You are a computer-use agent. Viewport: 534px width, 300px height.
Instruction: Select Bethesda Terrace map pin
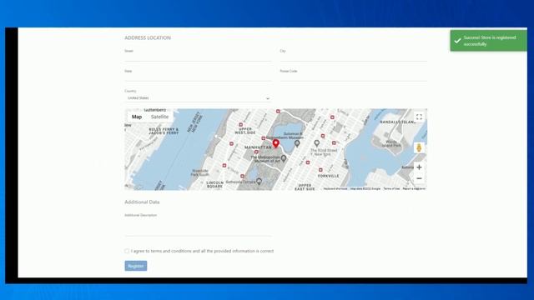coord(259,182)
